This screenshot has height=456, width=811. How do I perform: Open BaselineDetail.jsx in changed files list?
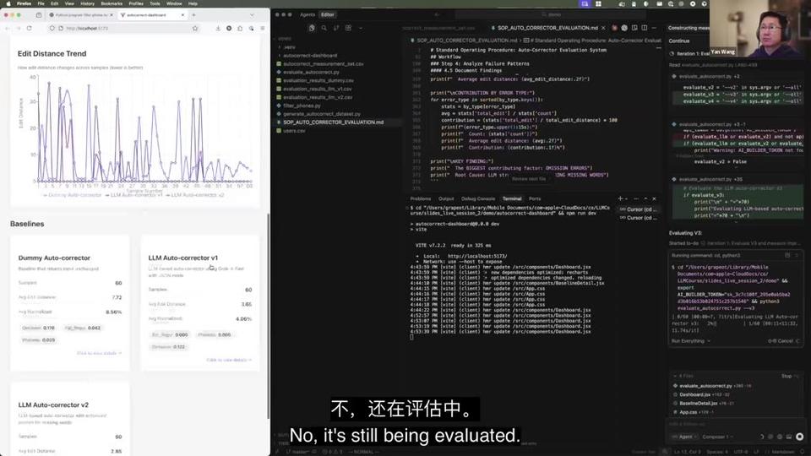pyautogui.click(x=699, y=404)
